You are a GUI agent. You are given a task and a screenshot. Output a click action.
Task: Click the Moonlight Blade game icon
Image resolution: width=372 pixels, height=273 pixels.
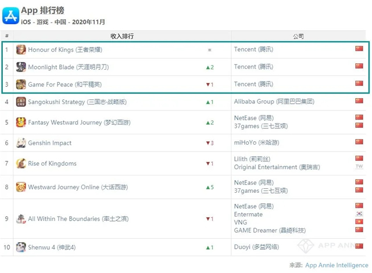coord(21,67)
